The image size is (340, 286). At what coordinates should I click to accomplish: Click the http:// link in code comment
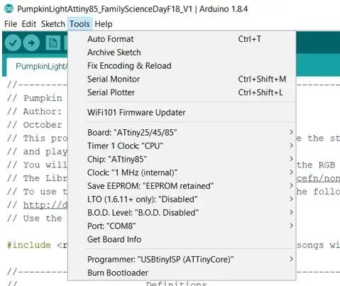pyautogui.click(x=45, y=205)
